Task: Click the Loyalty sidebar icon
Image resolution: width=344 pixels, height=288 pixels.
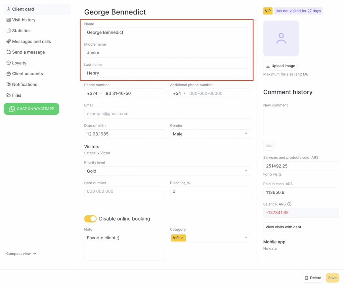Action: point(9,63)
